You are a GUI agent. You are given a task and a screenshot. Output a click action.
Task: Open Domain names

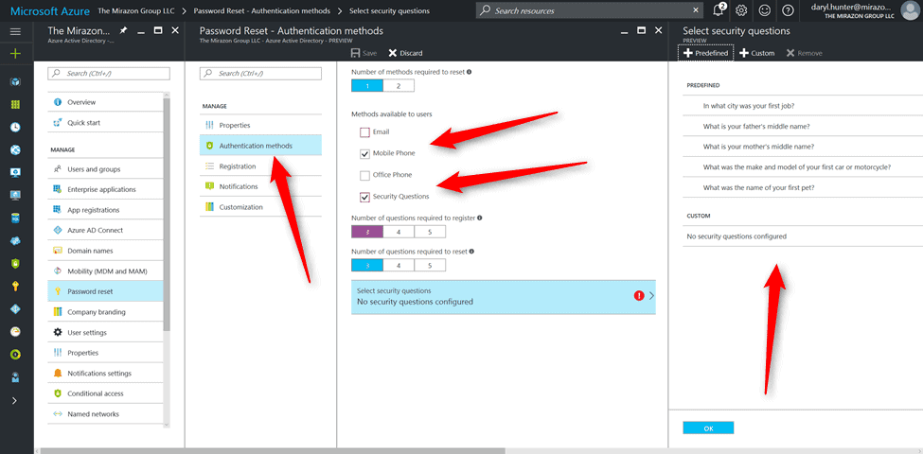click(x=105, y=251)
